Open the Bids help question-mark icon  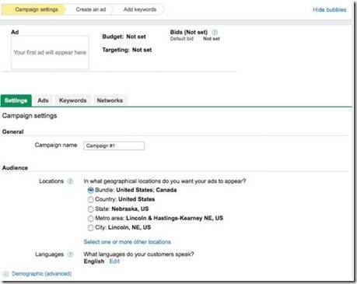click(215, 32)
